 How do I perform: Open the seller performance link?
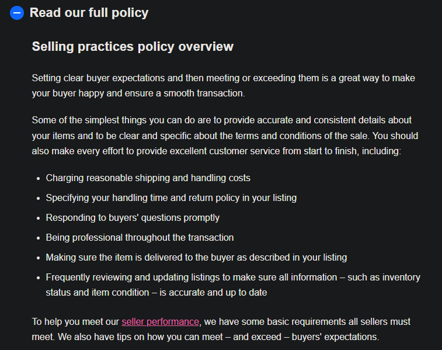point(160,322)
